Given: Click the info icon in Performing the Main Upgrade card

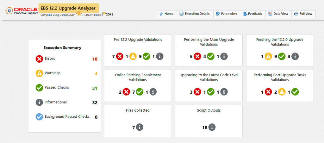Looking at the screenshot, I should tap(224, 56).
